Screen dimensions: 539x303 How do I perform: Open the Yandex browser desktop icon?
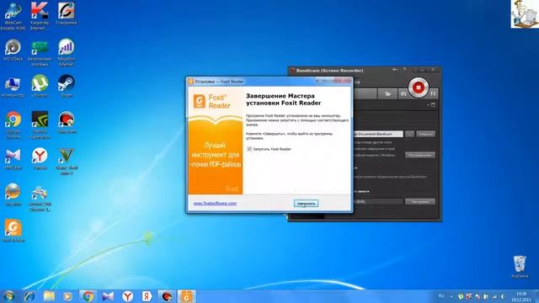40,159
